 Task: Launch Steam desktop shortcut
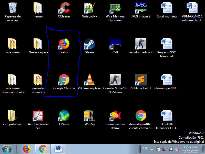[x=89, y=44]
